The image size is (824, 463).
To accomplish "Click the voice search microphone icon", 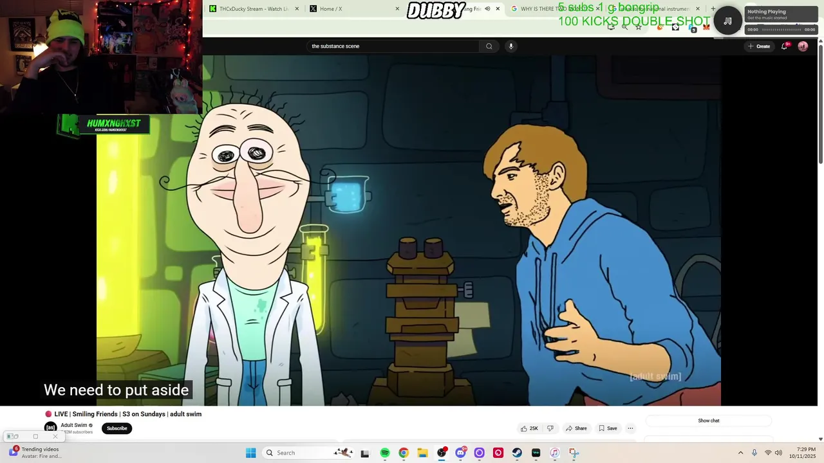I will coord(510,46).
